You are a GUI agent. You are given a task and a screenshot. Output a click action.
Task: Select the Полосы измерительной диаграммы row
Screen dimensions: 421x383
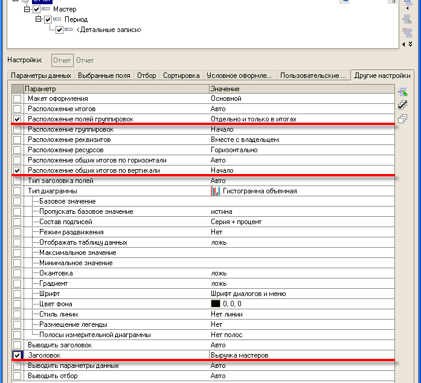coord(203,335)
